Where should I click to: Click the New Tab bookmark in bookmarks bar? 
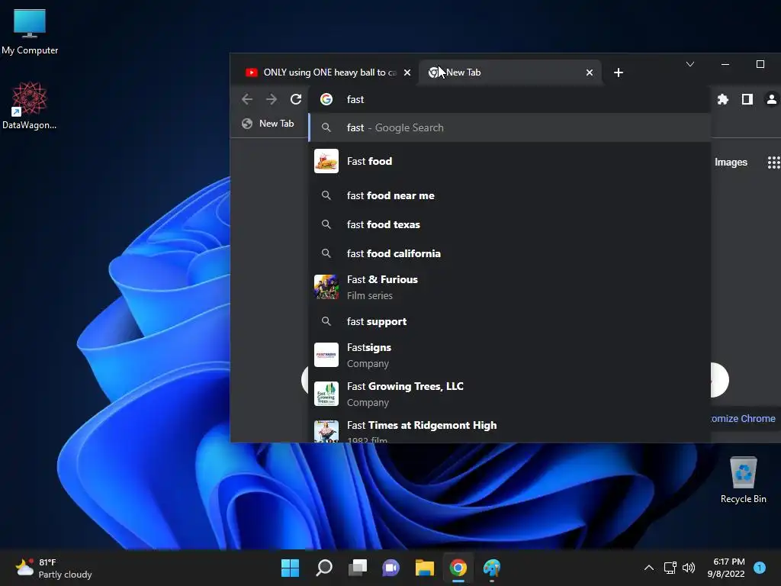coord(268,124)
